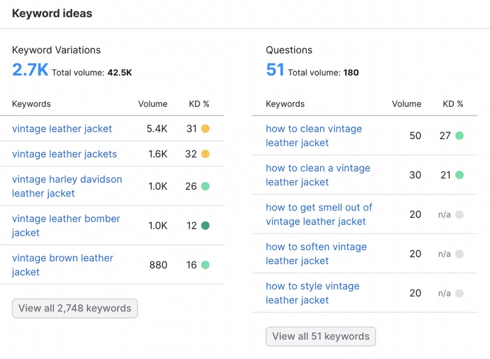Click the green dot for 'how to clean a vintage leather jacket'
The image size is (490, 359).
pos(460,175)
